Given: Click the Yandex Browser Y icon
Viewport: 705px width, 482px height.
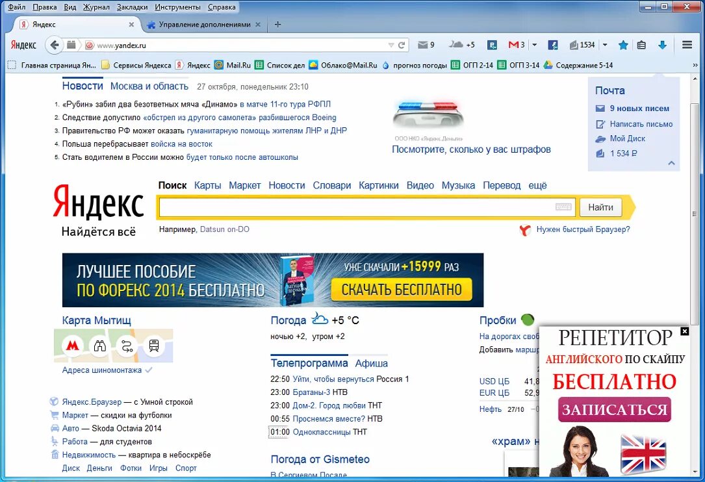Looking at the screenshot, I should (525, 230).
